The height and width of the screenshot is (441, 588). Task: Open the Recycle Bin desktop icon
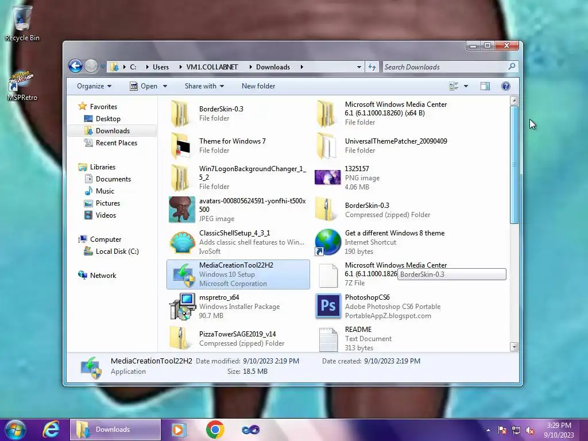[22, 23]
